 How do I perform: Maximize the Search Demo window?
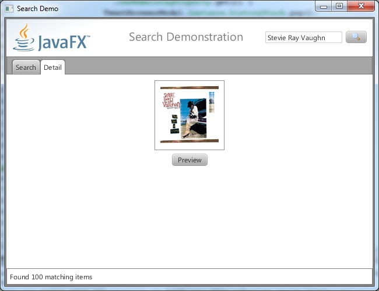pyautogui.click(x=339, y=6)
